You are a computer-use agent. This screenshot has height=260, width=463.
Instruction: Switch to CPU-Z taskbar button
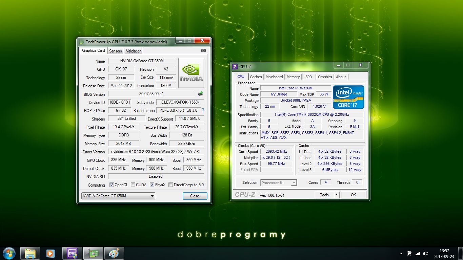coord(72,253)
